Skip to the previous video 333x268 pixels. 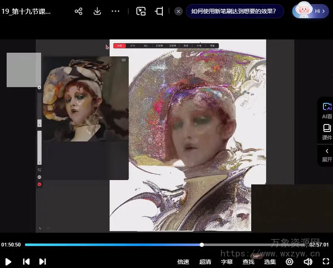click(x=26, y=261)
